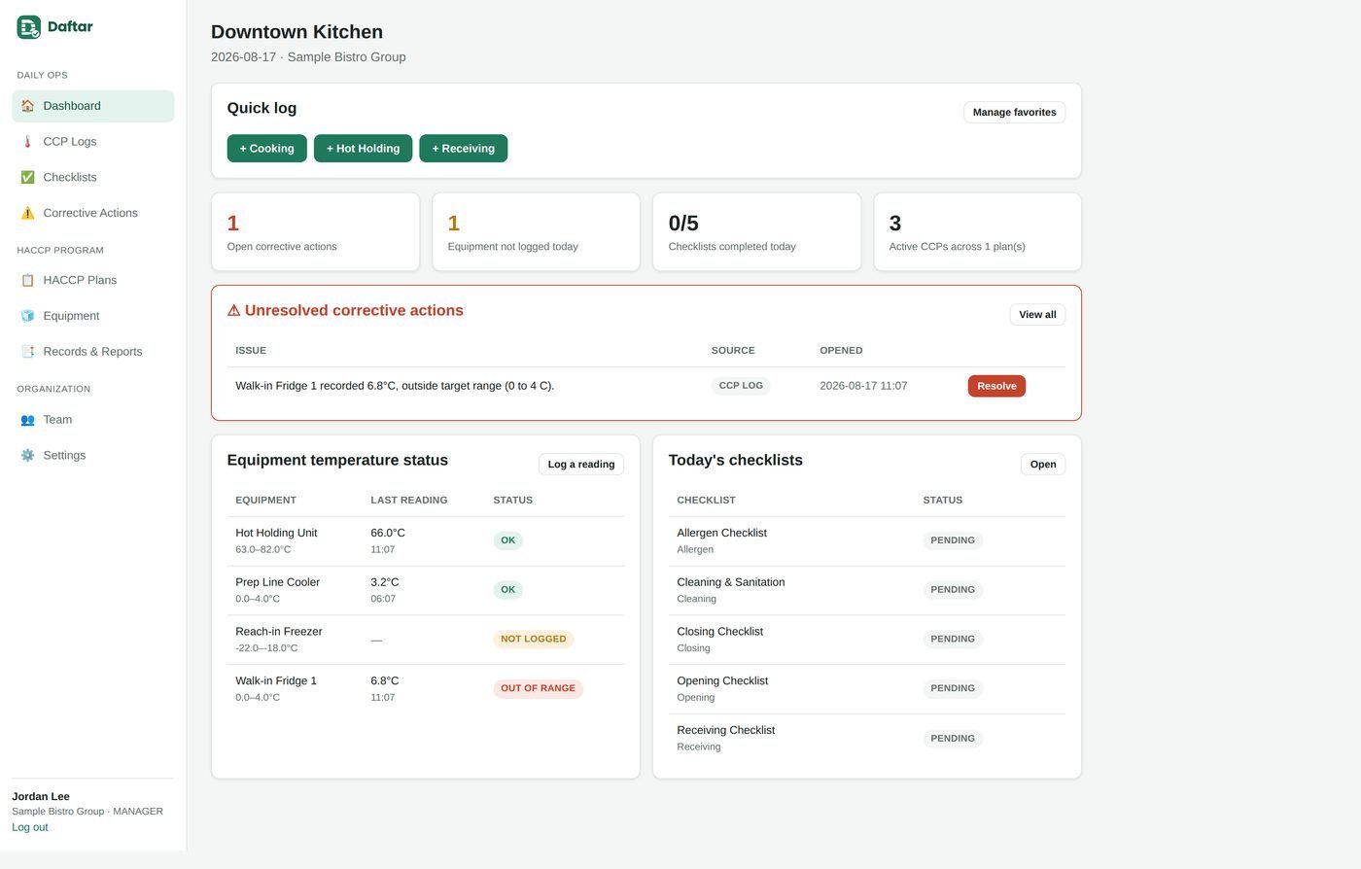Click the 3.2°C last reading value
The height and width of the screenshot is (869, 1361).
pyautogui.click(x=385, y=582)
